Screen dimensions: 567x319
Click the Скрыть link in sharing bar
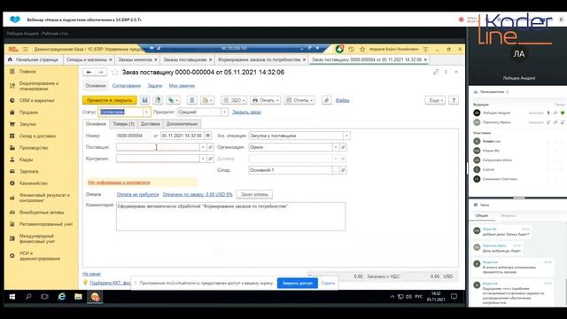(x=328, y=284)
